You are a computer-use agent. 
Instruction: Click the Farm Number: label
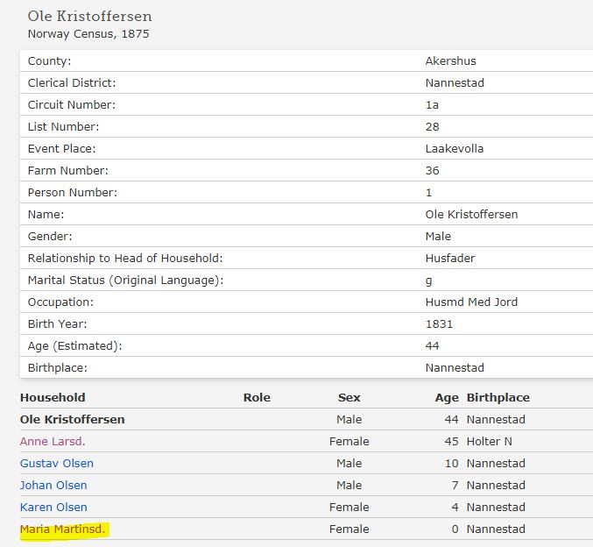68,171
